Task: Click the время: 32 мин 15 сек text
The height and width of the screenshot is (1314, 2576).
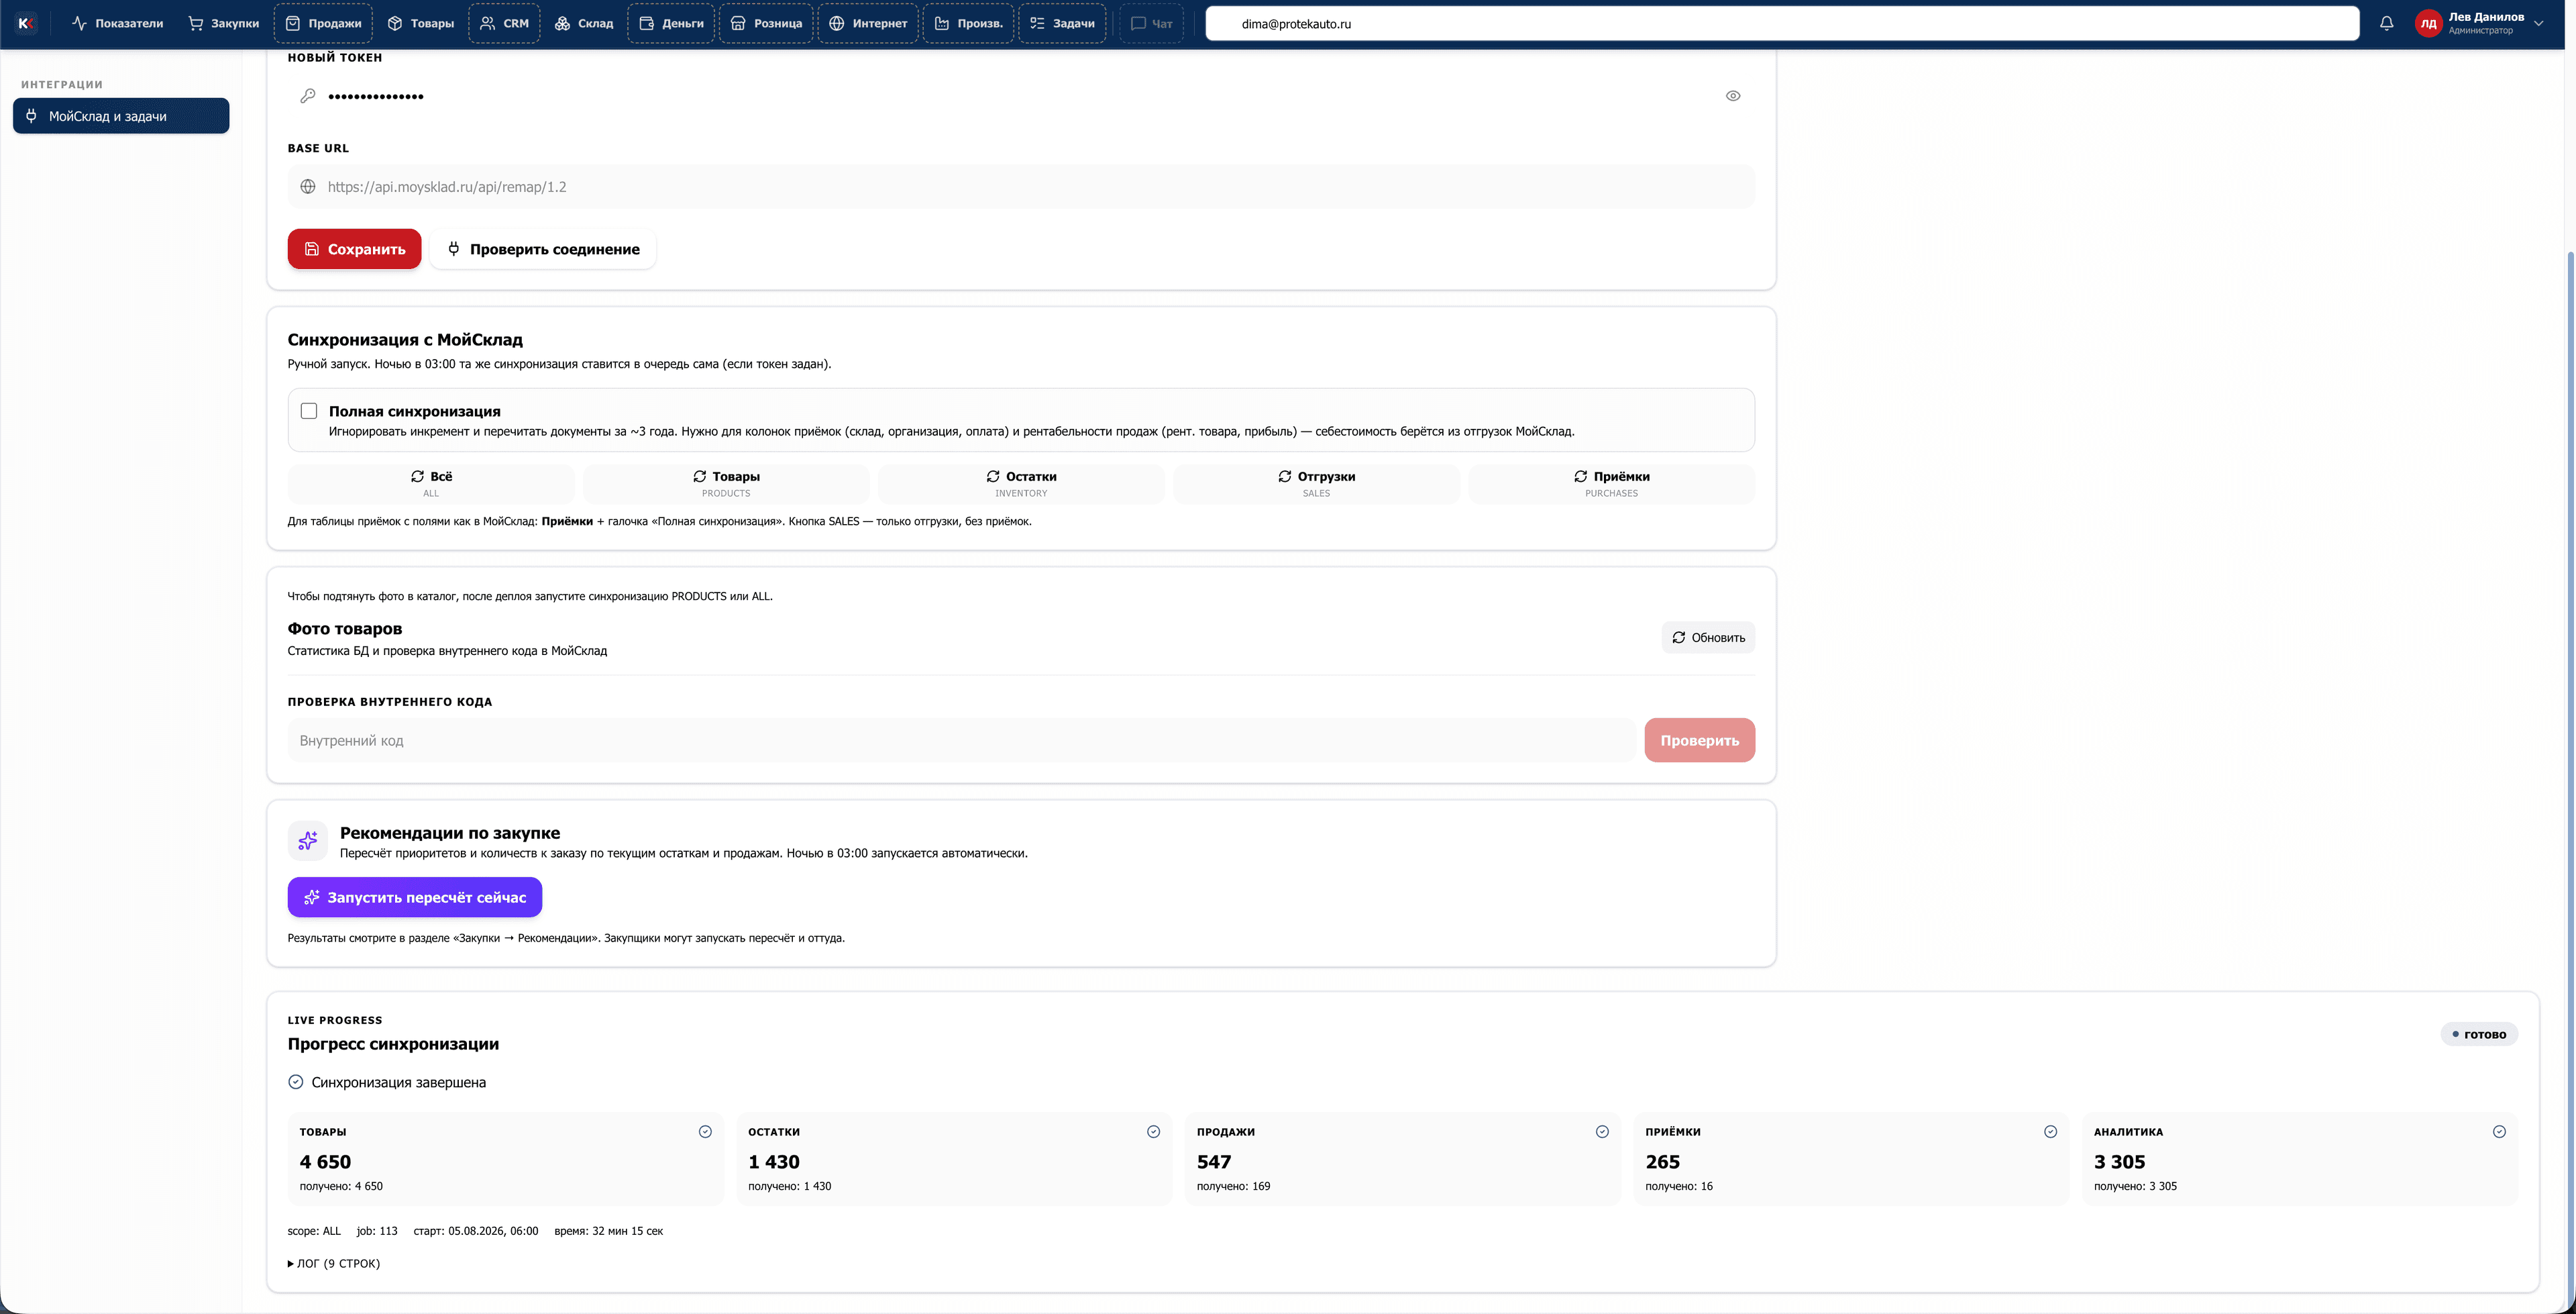Action: [609, 1231]
